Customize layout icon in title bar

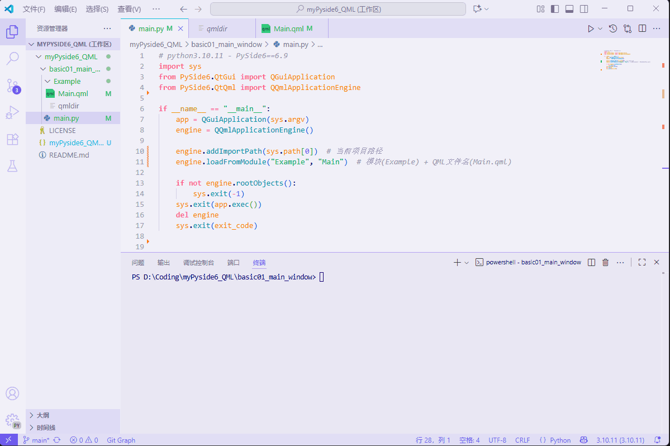[x=540, y=9]
